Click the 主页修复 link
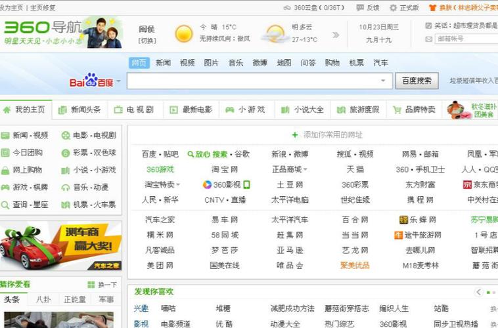498x328 pixels. pyautogui.click(x=43, y=8)
